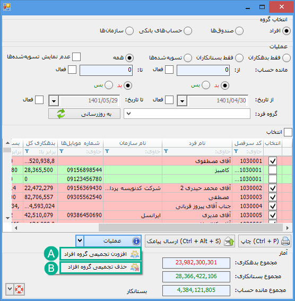Click مجموع بدهکاری value 23,982,300,301
Image resolution: width=295 pixels, height=301 pixels.
click(x=196, y=263)
